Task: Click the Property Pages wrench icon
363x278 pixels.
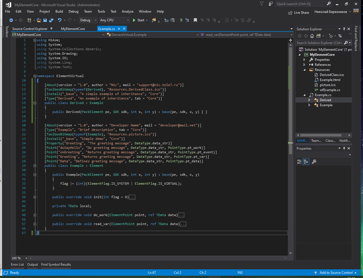Action: pyautogui.click(x=314, y=162)
